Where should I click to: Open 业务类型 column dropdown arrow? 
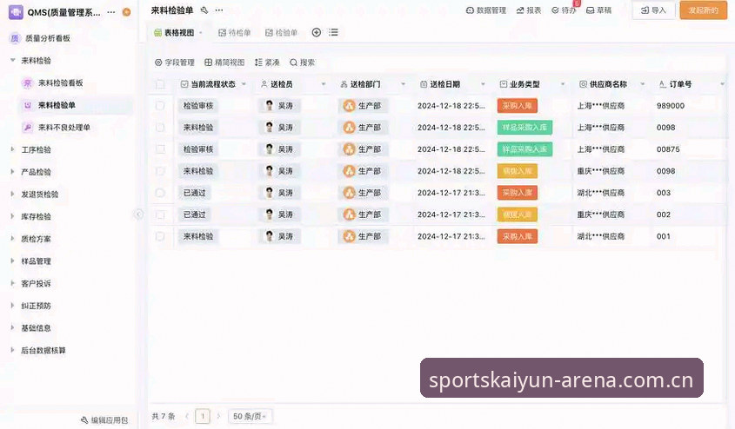(563, 84)
